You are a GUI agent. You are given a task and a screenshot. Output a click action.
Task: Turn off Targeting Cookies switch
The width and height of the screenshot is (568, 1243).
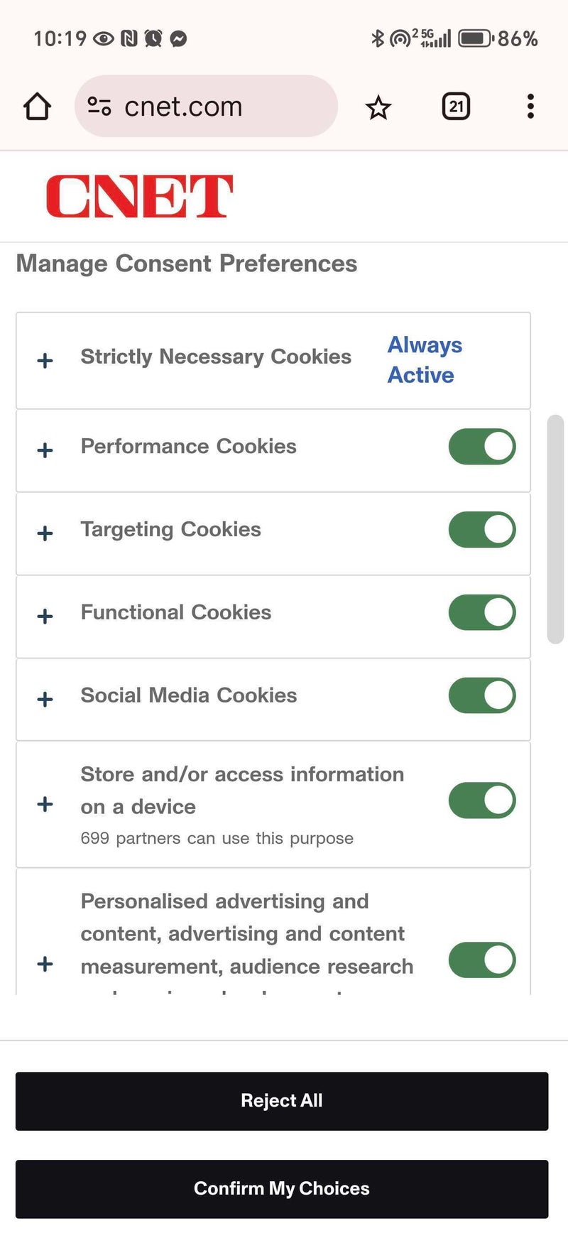point(482,530)
